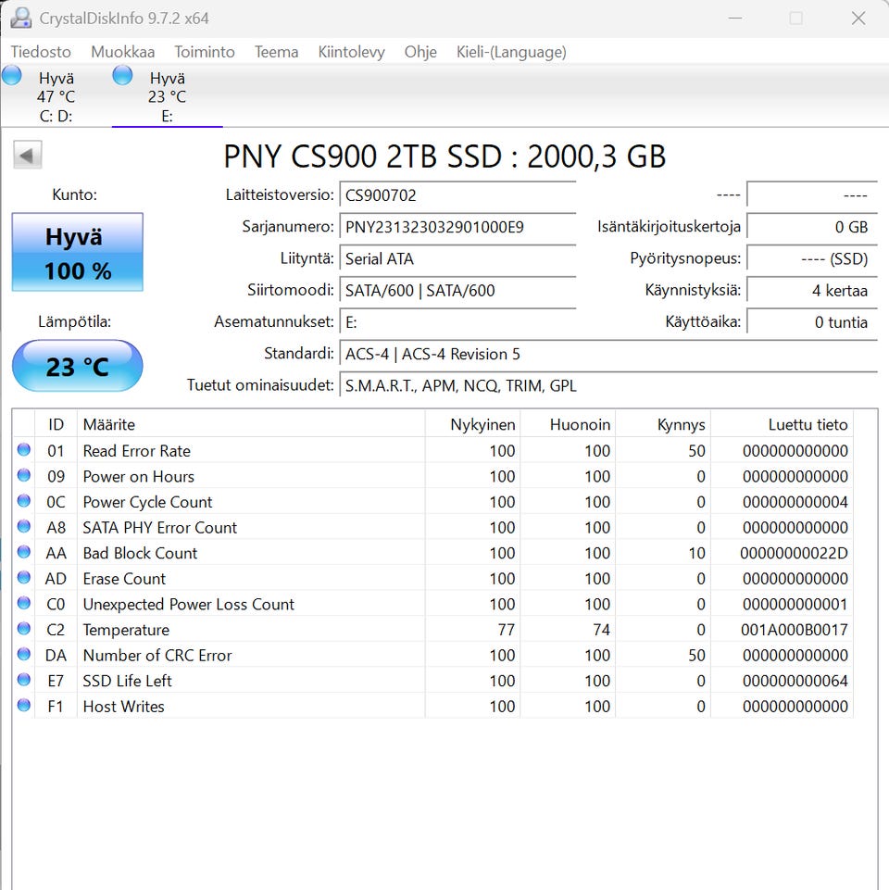Open the Tiedosto menu
This screenshot has height=890, width=889.
click(41, 52)
